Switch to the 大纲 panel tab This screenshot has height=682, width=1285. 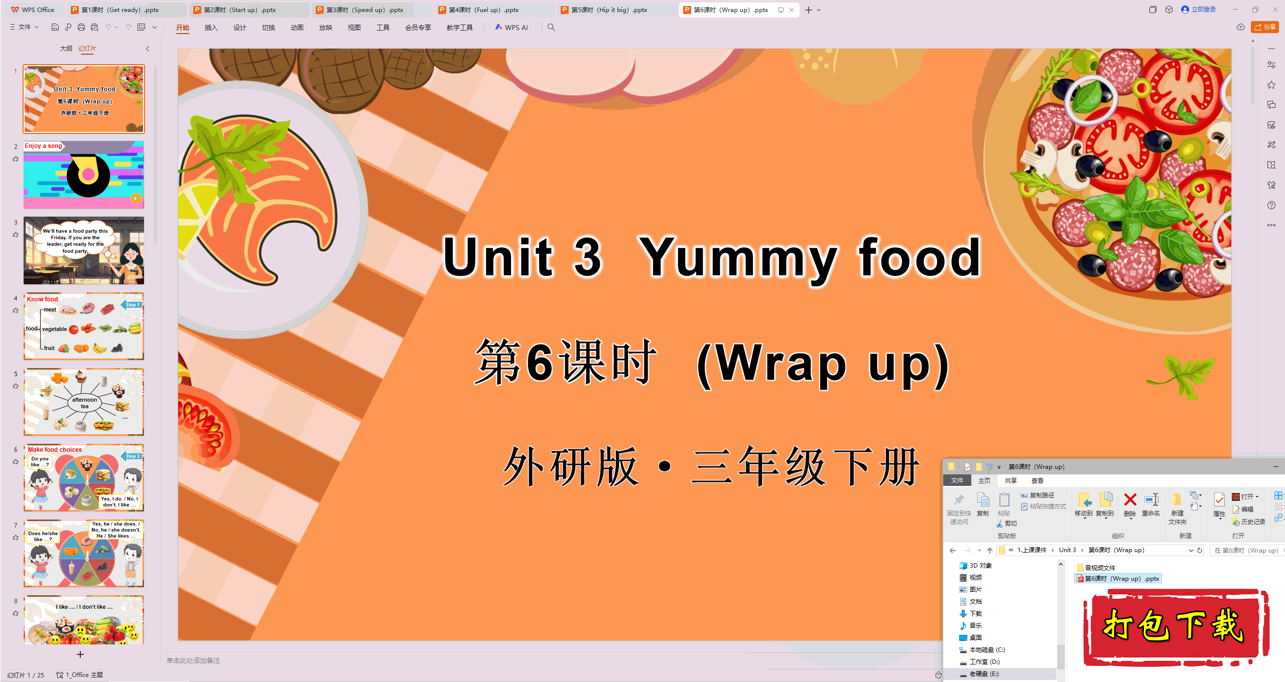tap(66, 49)
